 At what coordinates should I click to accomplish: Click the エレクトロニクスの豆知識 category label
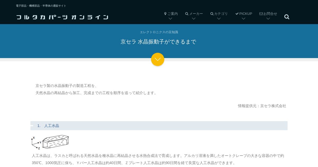click(x=159, y=32)
